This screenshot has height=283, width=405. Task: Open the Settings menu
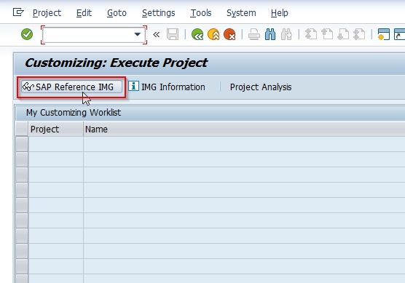tap(158, 12)
